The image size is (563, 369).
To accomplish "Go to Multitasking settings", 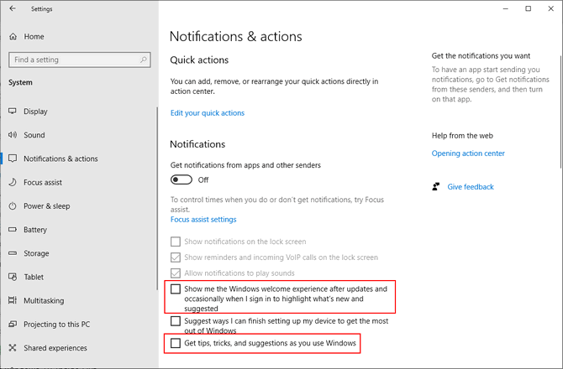I will point(47,300).
